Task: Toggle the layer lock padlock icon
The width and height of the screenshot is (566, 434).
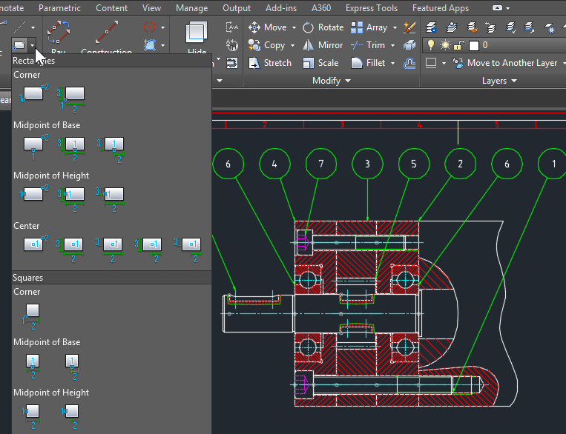Action: click(458, 45)
